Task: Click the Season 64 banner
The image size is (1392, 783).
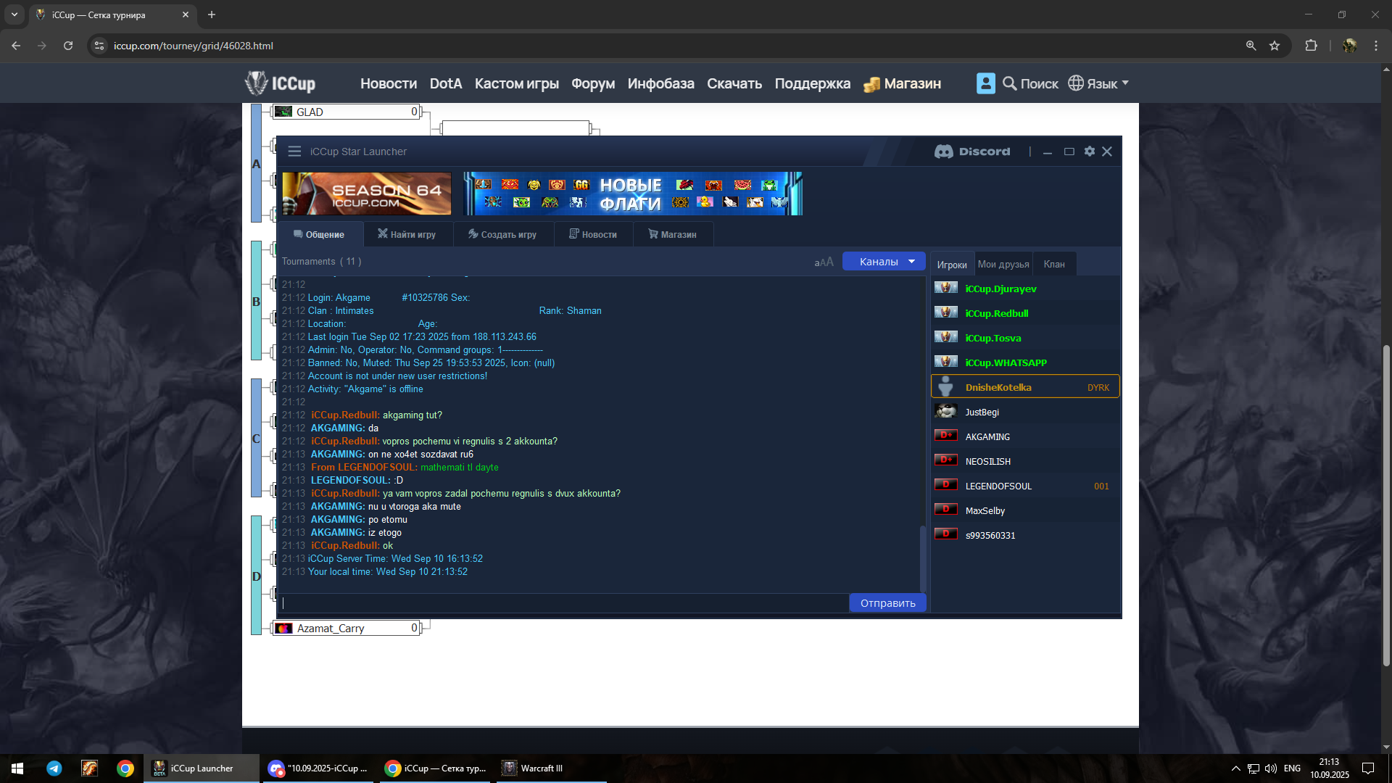Action: [x=366, y=194]
